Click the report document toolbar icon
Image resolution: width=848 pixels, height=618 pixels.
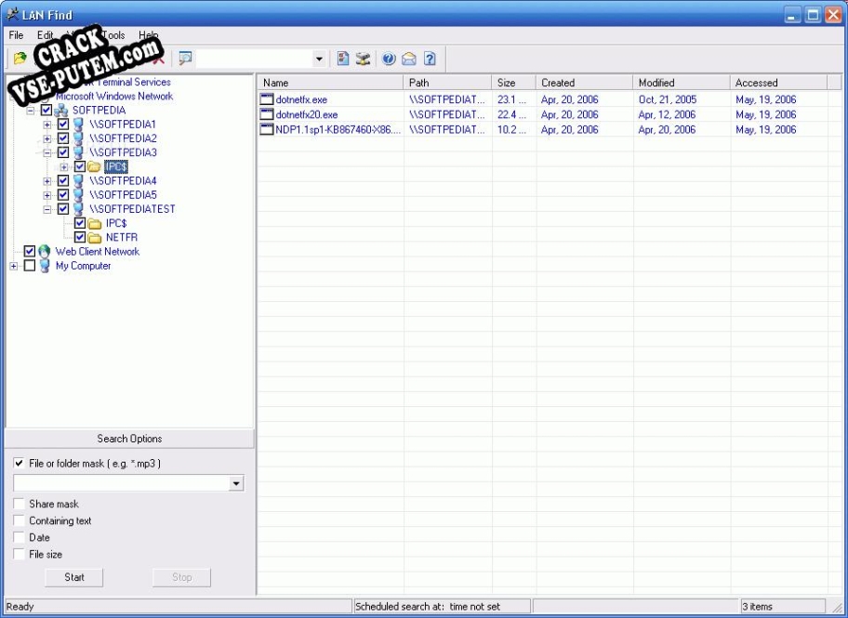pyautogui.click(x=343, y=59)
